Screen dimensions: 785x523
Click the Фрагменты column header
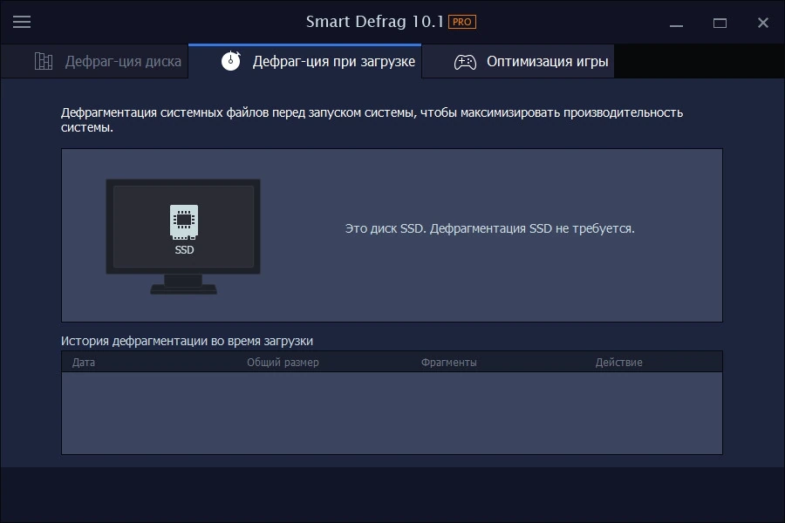coord(448,363)
